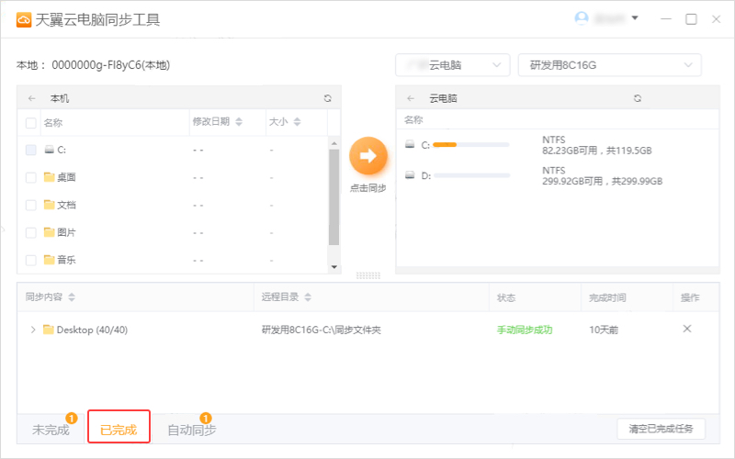Sort by 大小 arrows
Viewport: 735px width, 459px height.
tap(297, 122)
